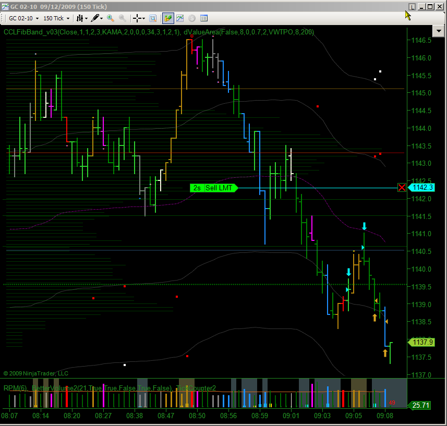Click the 1146.5 price axis label
Viewport: 447px width, 426px height.
coord(421,40)
